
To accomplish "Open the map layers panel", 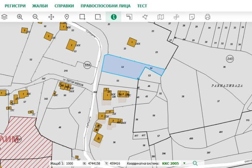I will click(x=4, y=17).
